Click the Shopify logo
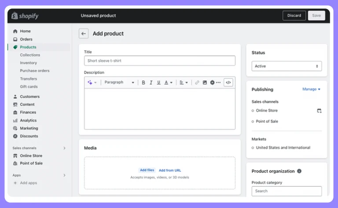The image size is (338, 208). pyautogui.click(x=25, y=16)
